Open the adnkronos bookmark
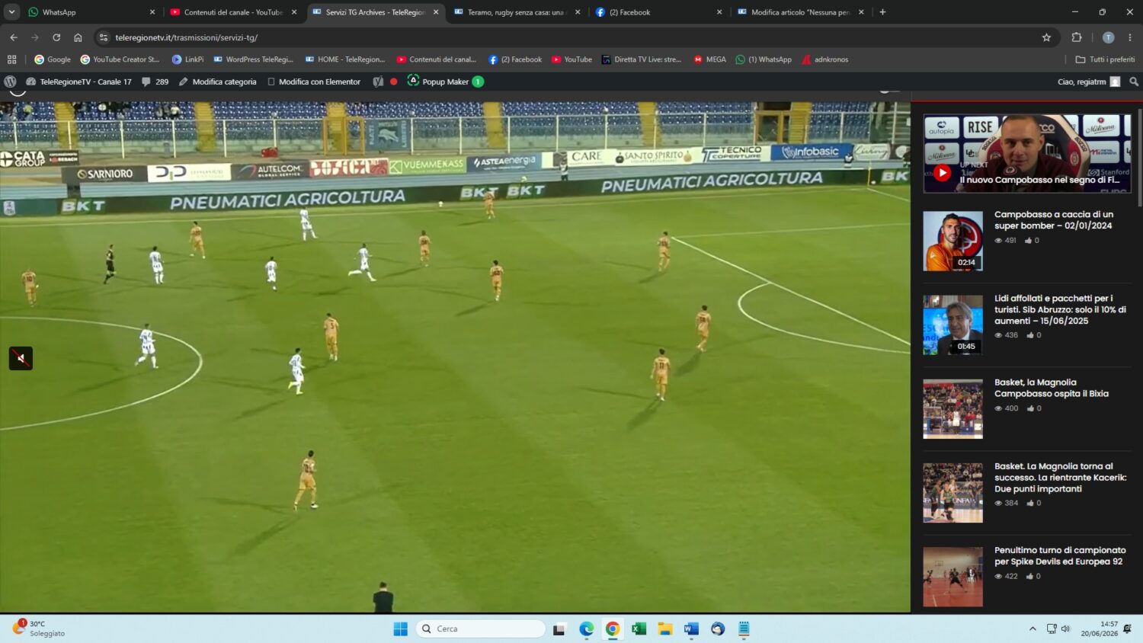 coord(824,59)
